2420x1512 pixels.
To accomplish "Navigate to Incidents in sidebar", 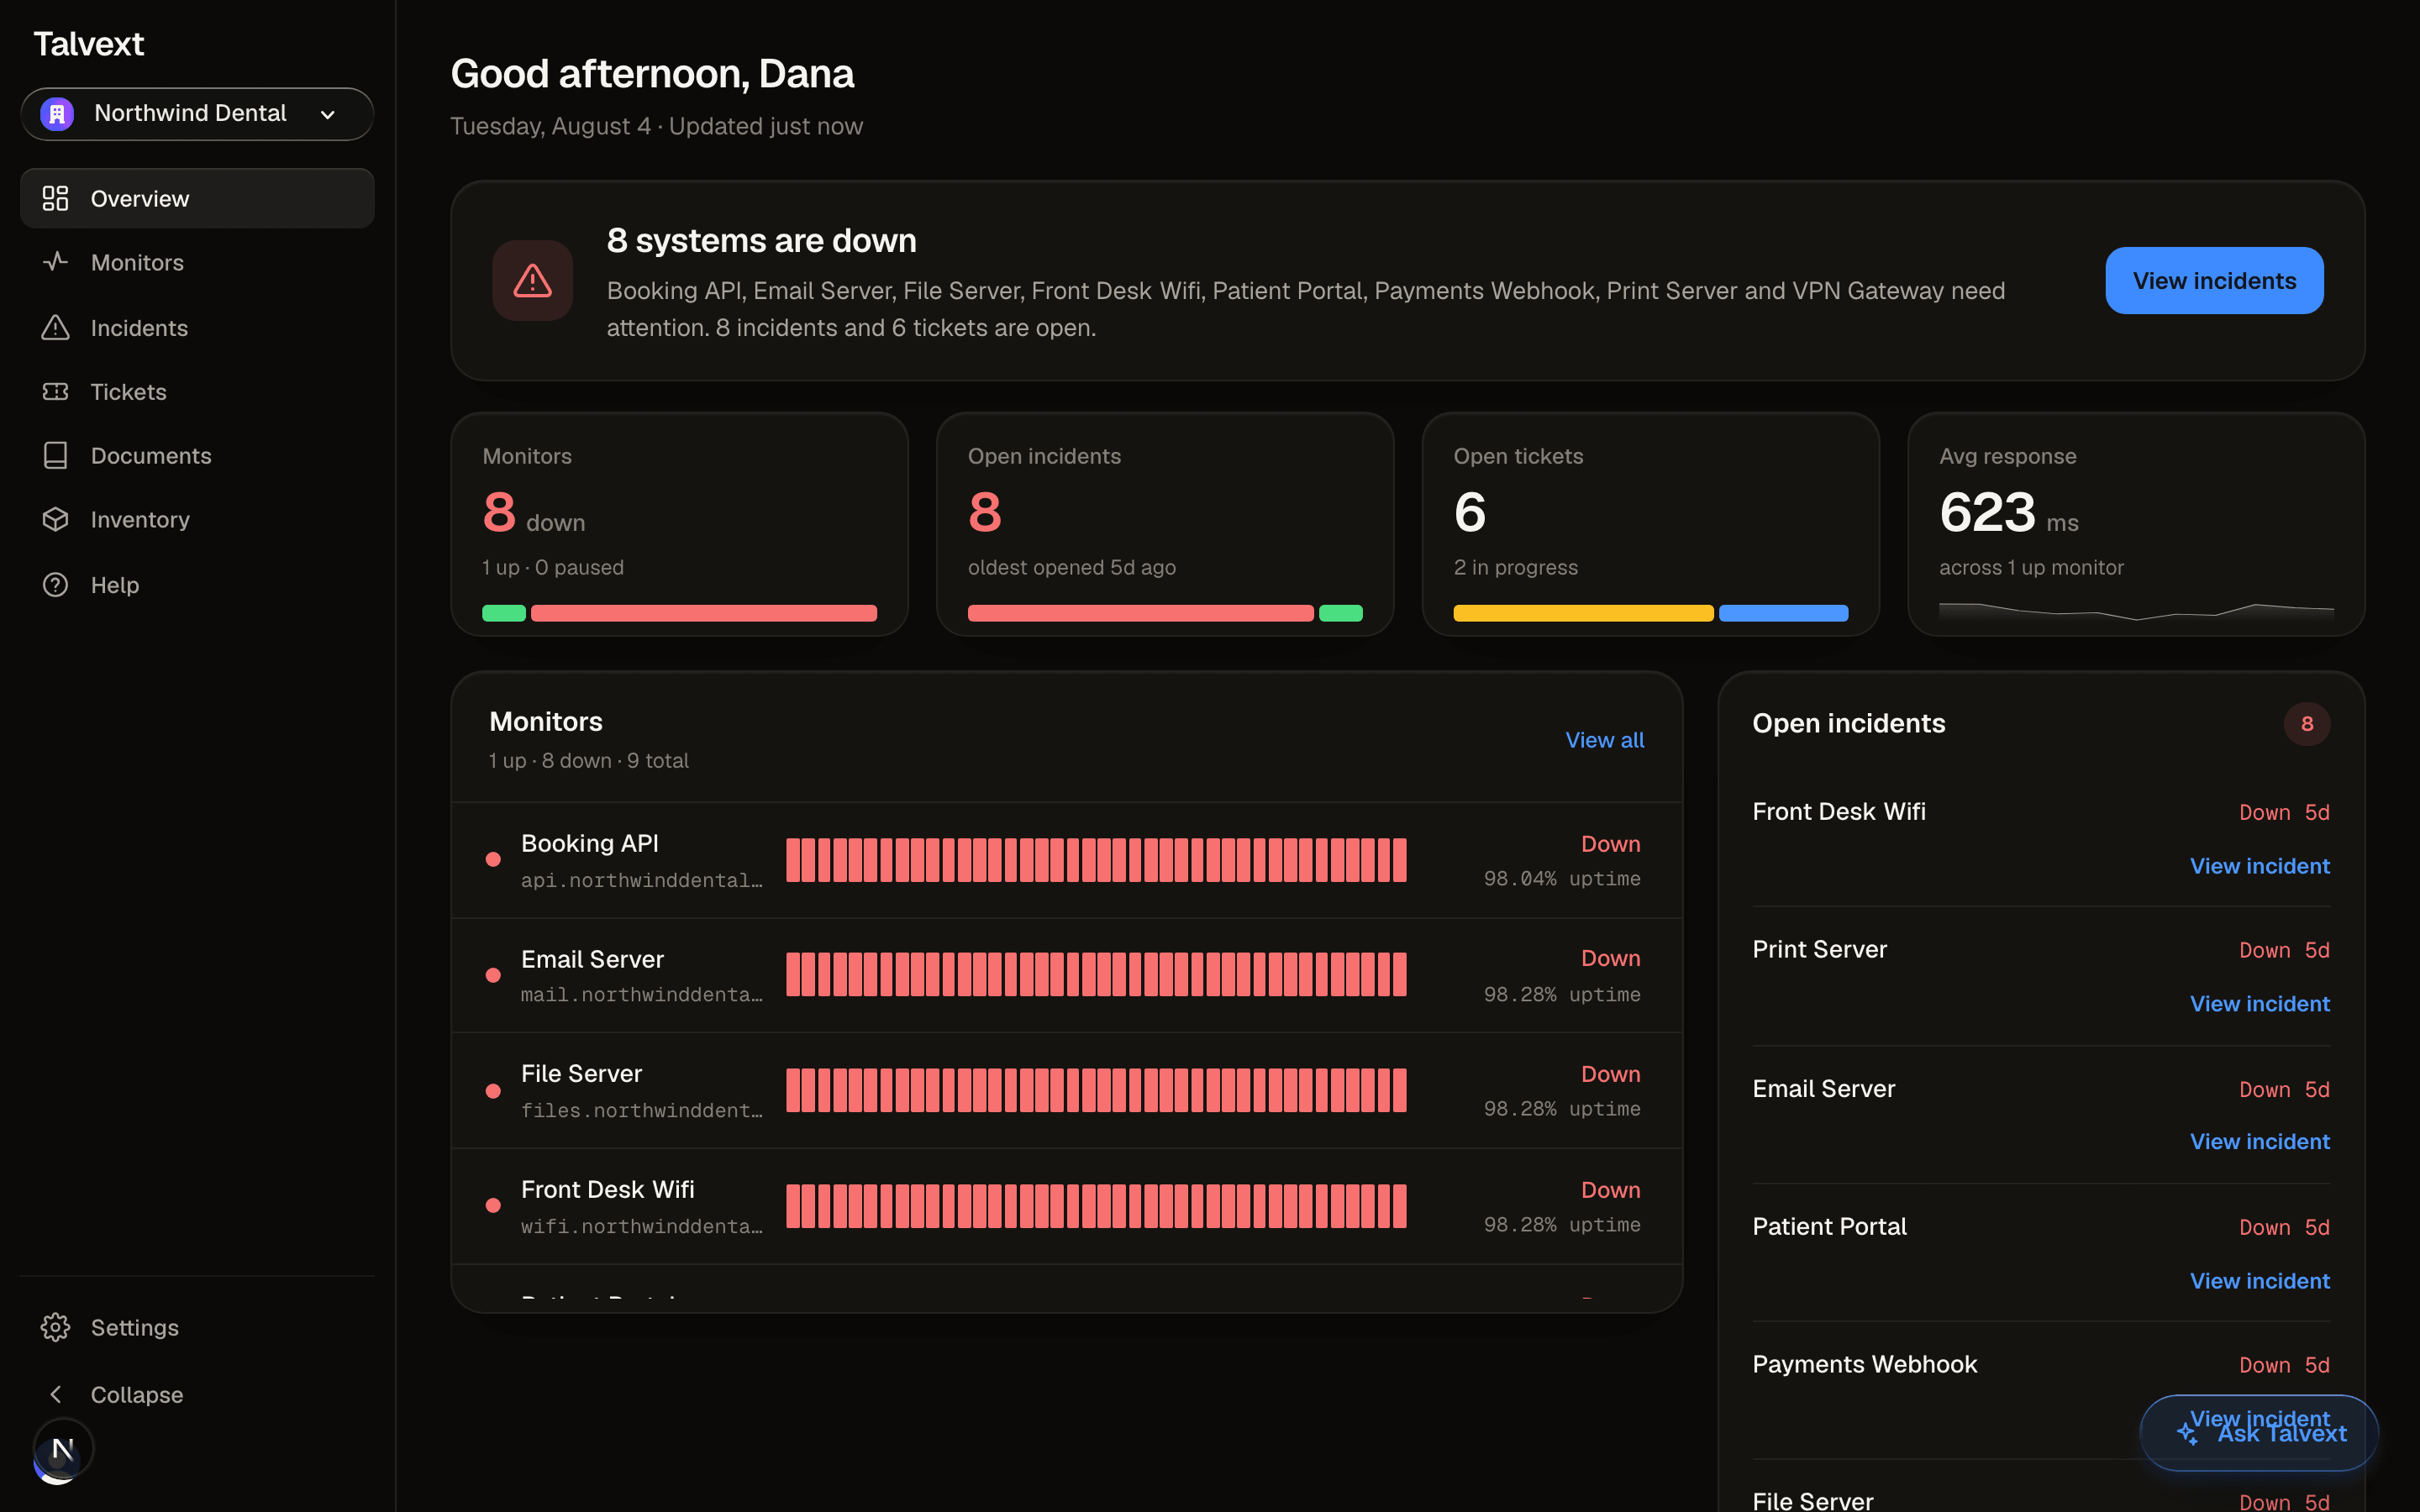I will pos(197,327).
